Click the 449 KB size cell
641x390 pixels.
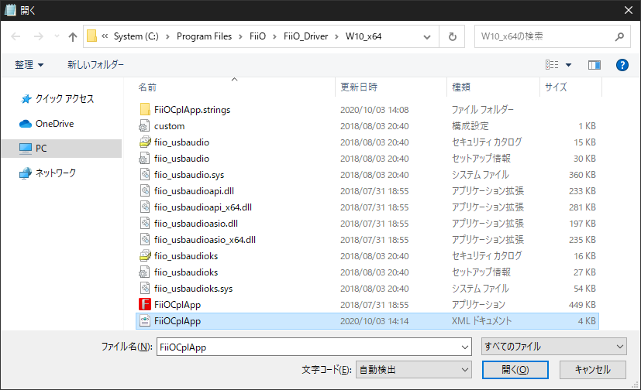[582, 305]
